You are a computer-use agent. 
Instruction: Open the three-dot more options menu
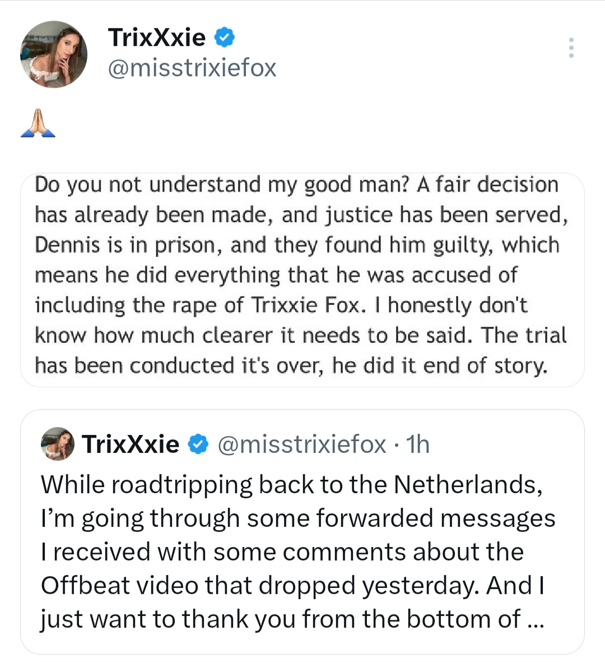pos(571,48)
